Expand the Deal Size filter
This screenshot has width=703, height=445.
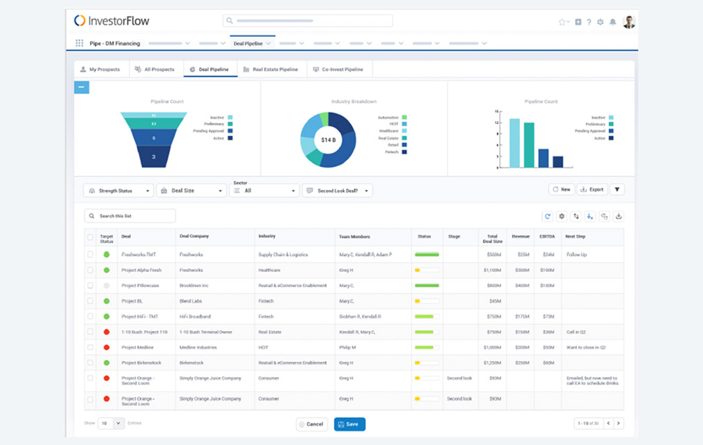point(191,190)
